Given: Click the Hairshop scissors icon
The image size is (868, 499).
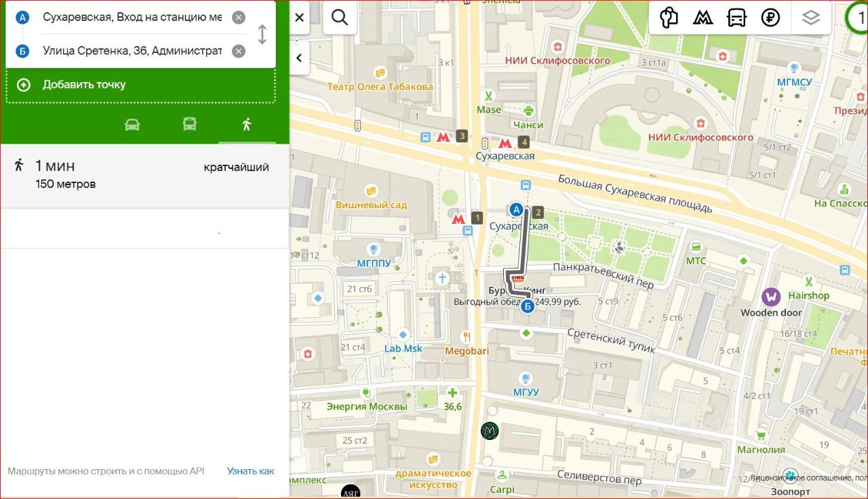Looking at the screenshot, I should pos(809,281).
